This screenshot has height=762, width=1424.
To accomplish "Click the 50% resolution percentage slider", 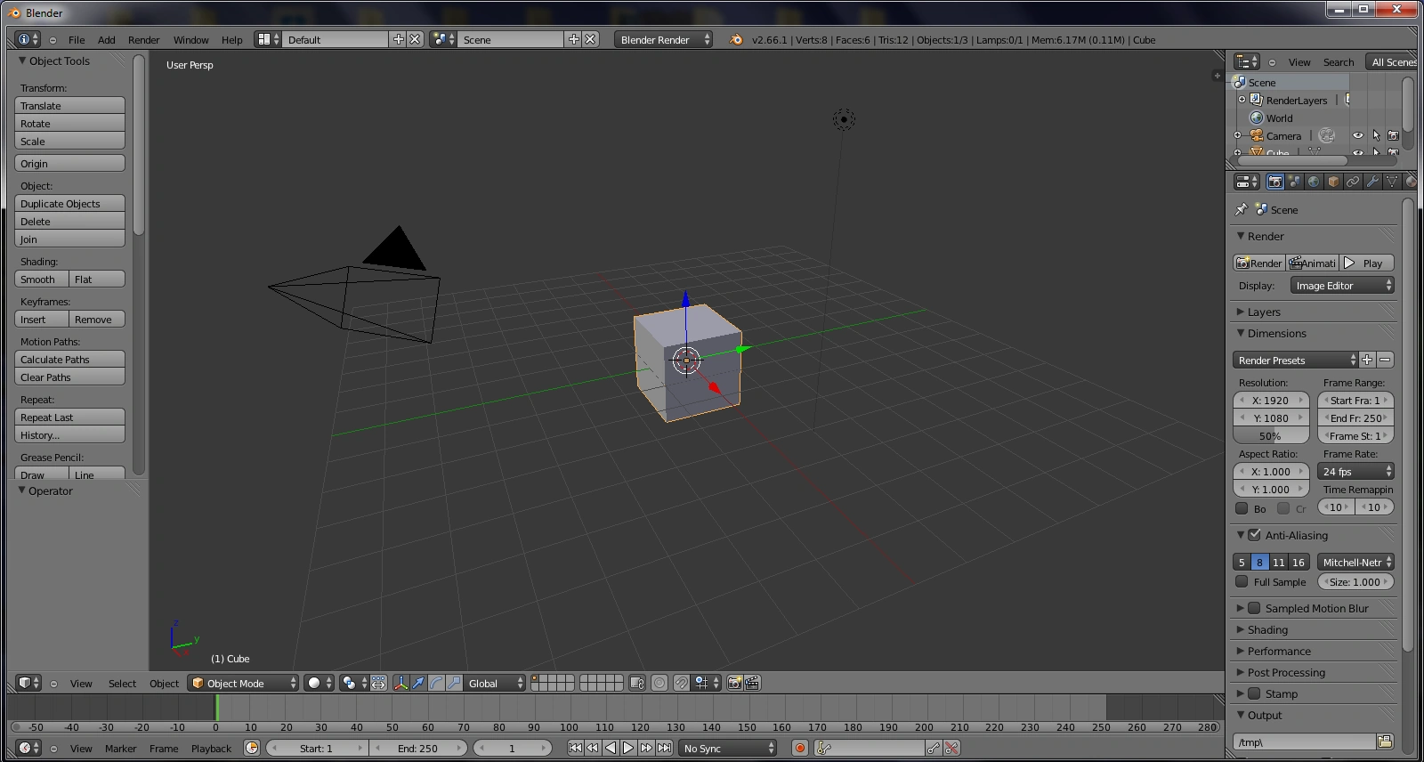I will coord(1271,436).
